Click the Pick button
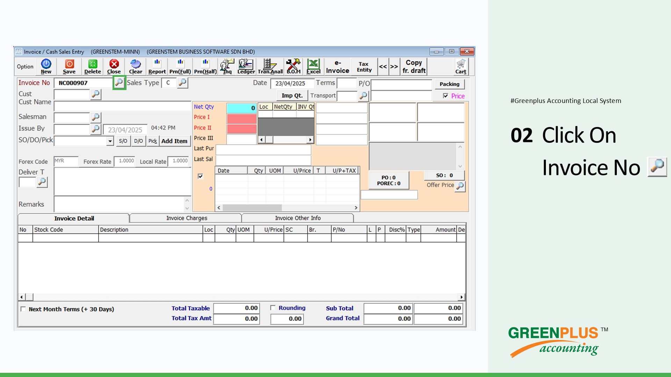 point(153,141)
